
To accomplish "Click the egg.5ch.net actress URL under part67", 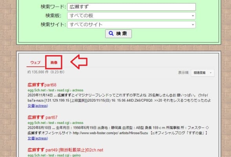I will (55, 123).
